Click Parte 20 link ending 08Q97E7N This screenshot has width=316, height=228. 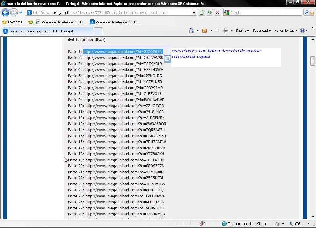click(x=125, y=166)
